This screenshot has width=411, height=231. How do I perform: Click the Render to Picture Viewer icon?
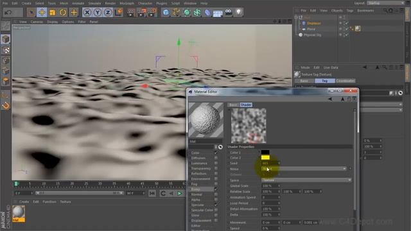tap(141, 12)
